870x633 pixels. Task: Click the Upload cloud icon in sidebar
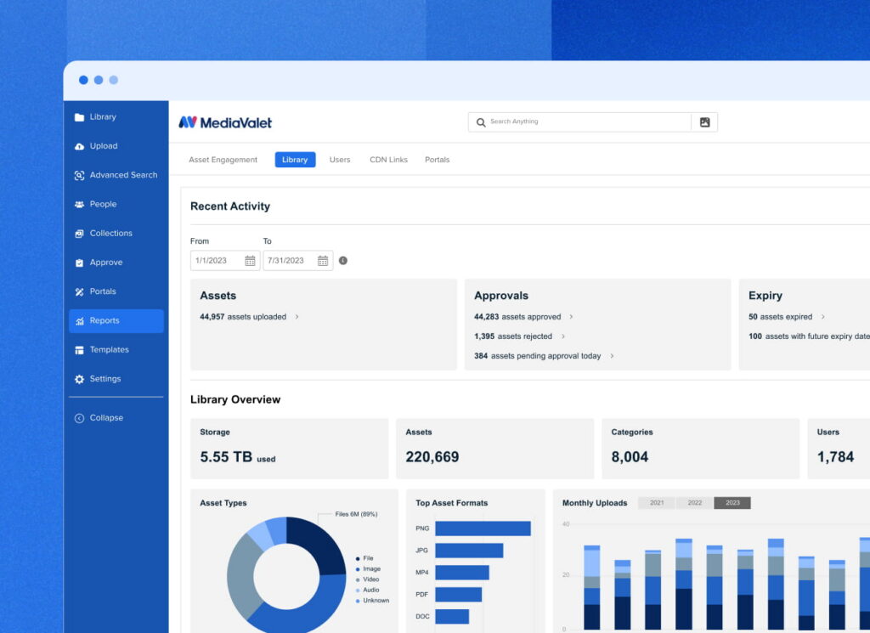79,146
